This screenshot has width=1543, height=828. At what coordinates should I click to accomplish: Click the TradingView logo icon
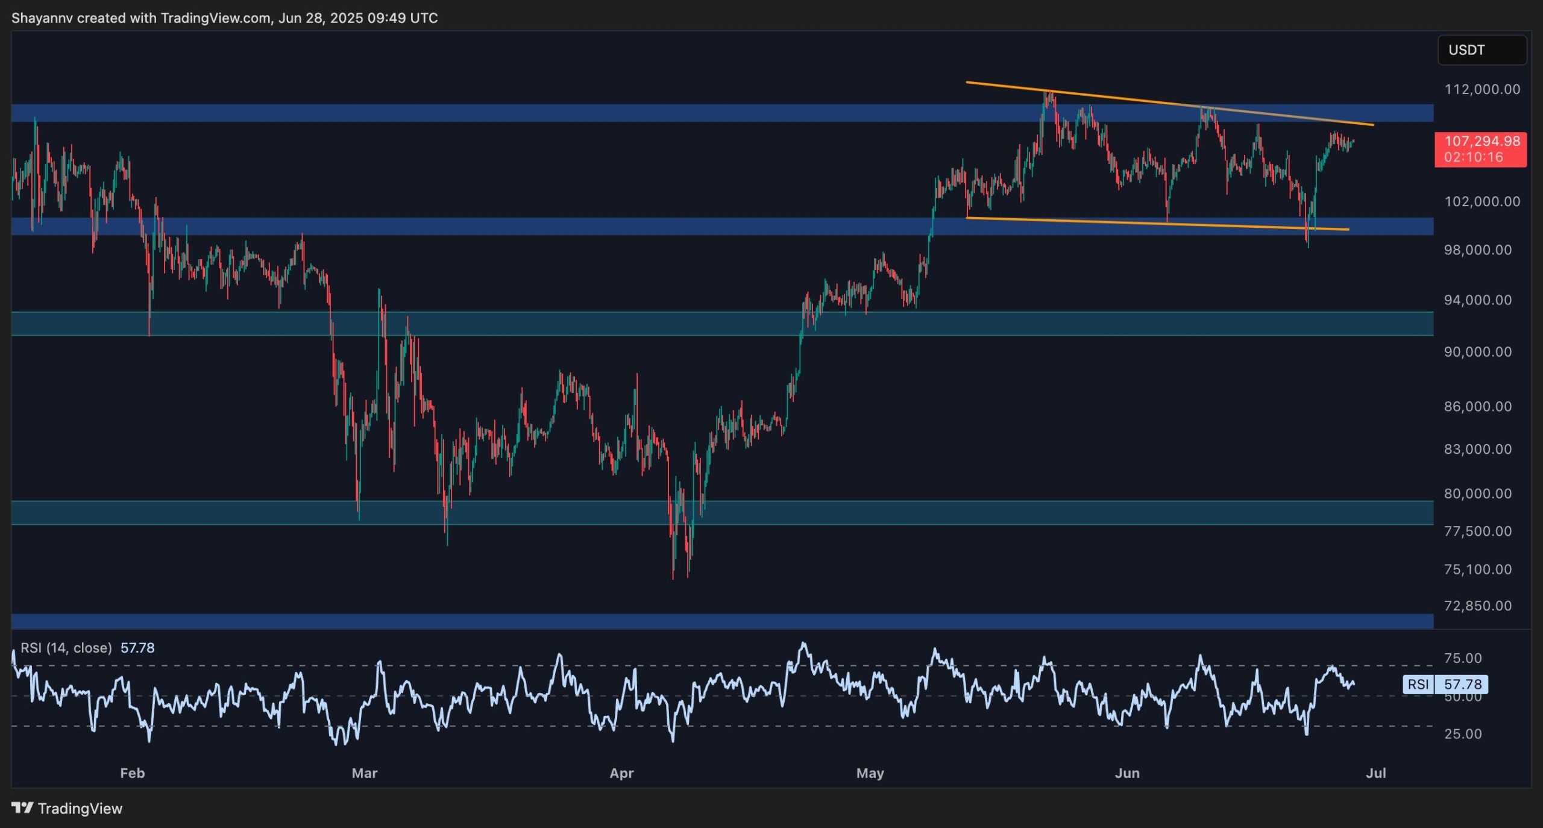(x=22, y=808)
